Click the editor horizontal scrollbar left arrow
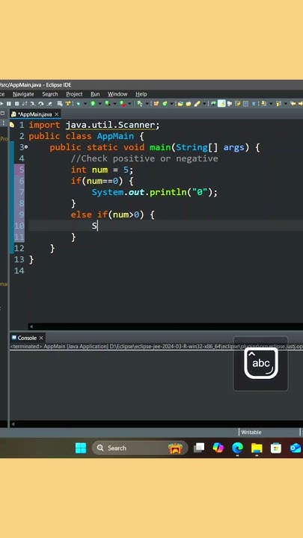The image size is (303, 538). point(31,327)
